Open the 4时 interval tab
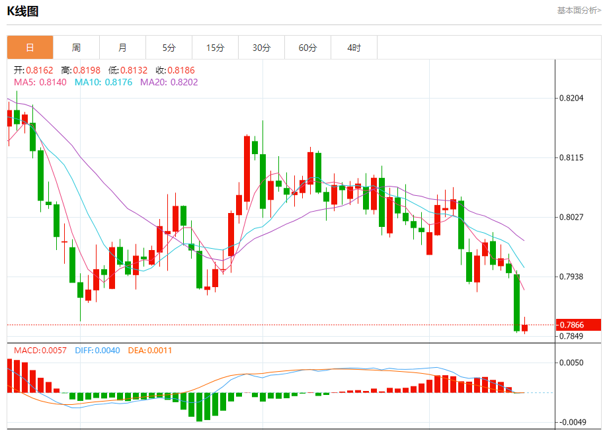Image resolution: width=605 pixels, height=430 pixels. point(354,48)
